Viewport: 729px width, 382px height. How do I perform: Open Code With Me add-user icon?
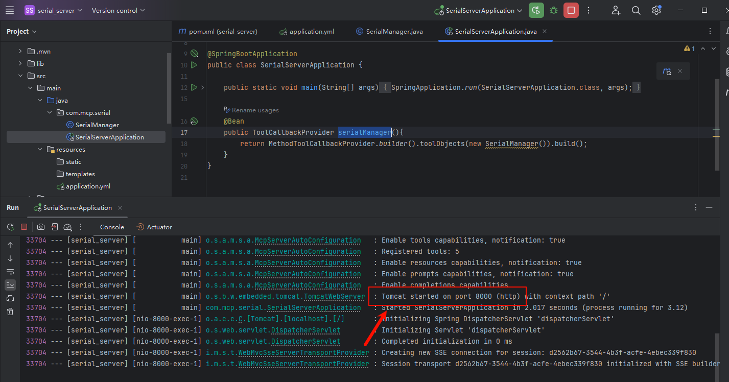pos(616,10)
